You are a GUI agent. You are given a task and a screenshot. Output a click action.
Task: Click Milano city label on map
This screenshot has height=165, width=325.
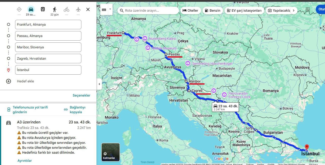pos(135,96)
